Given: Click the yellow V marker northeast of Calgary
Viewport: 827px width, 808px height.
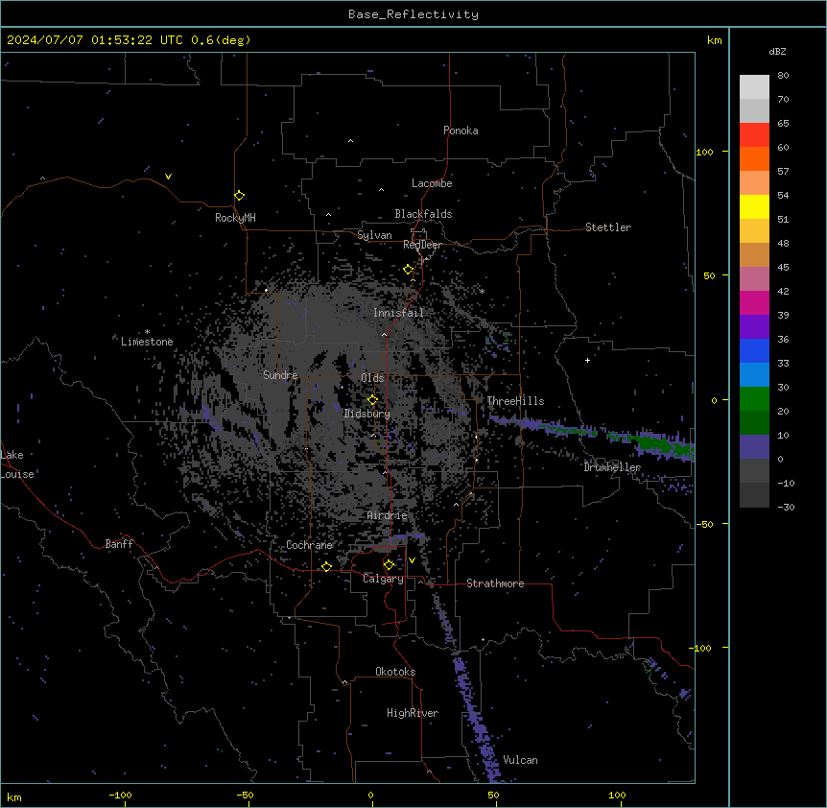Looking at the screenshot, I should click(x=412, y=560).
